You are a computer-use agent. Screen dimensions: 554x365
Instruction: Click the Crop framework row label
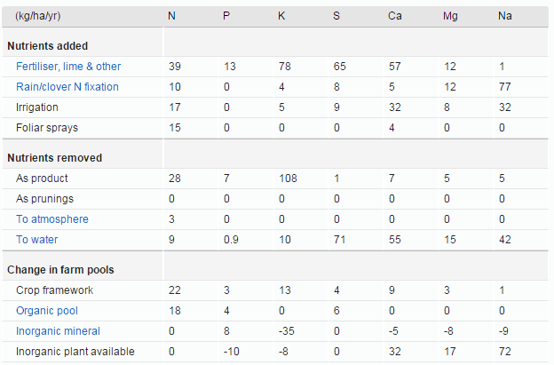[x=54, y=290]
